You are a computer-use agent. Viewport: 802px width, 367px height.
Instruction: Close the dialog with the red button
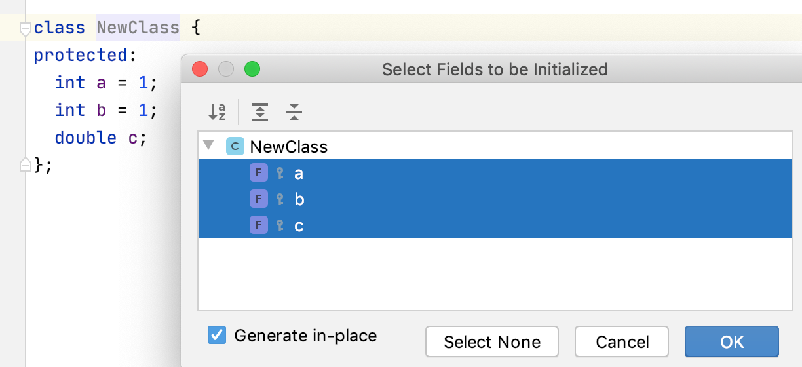[199, 69]
